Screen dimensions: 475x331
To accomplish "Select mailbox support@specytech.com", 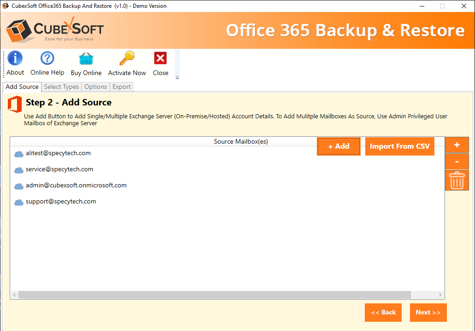I will tap(61, 202).
